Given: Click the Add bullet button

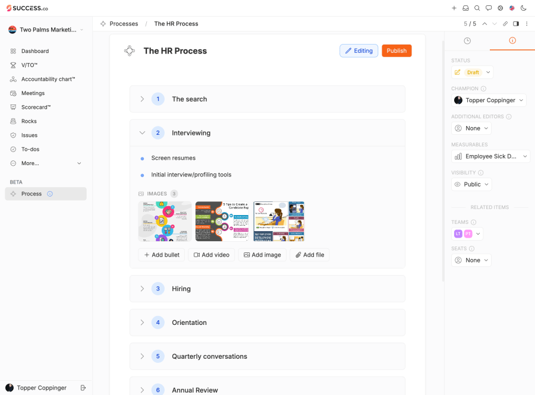Looking at the screenshot, I should pos(161,255).
